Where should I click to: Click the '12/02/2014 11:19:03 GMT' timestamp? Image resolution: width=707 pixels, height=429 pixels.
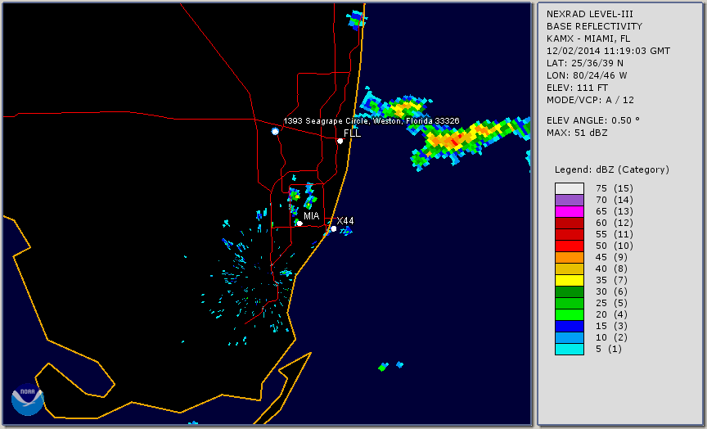click(608, 51)
